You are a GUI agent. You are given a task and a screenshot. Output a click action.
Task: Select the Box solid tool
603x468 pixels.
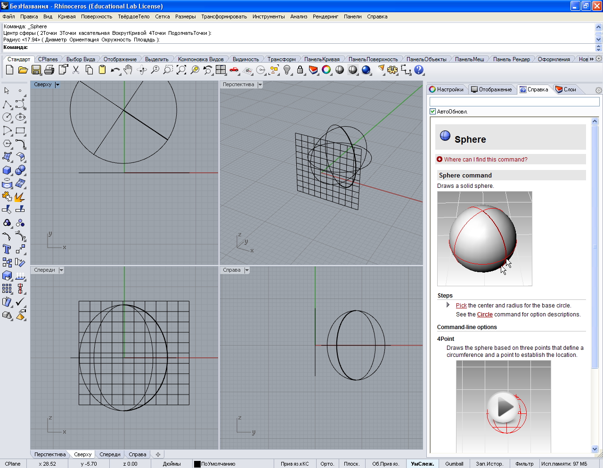pos(7,170)
